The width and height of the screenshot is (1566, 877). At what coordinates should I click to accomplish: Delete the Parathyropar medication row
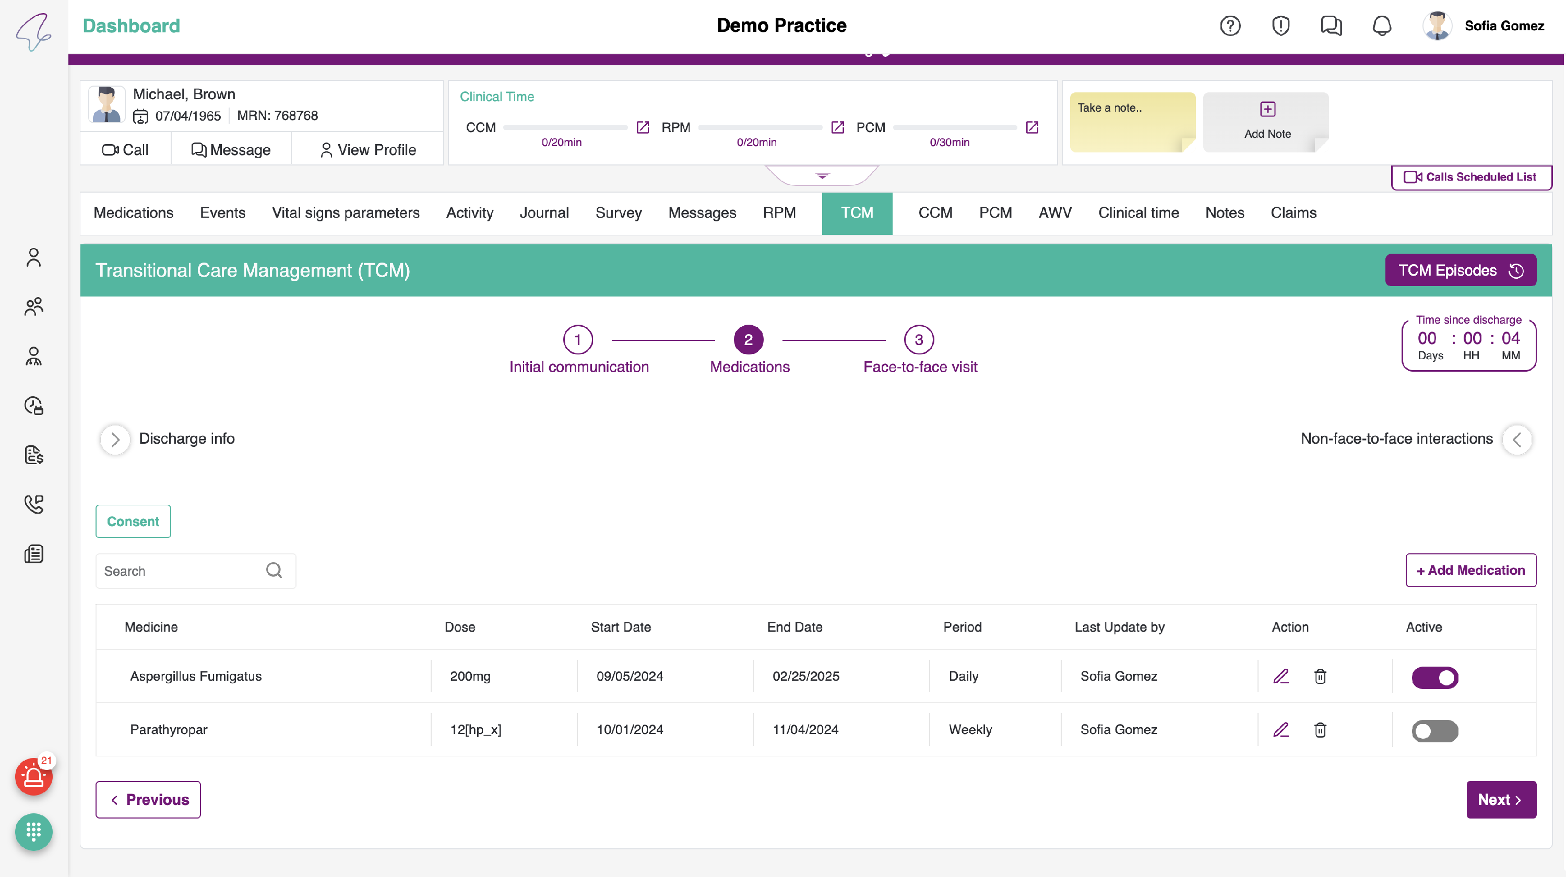coord(1320,729)
